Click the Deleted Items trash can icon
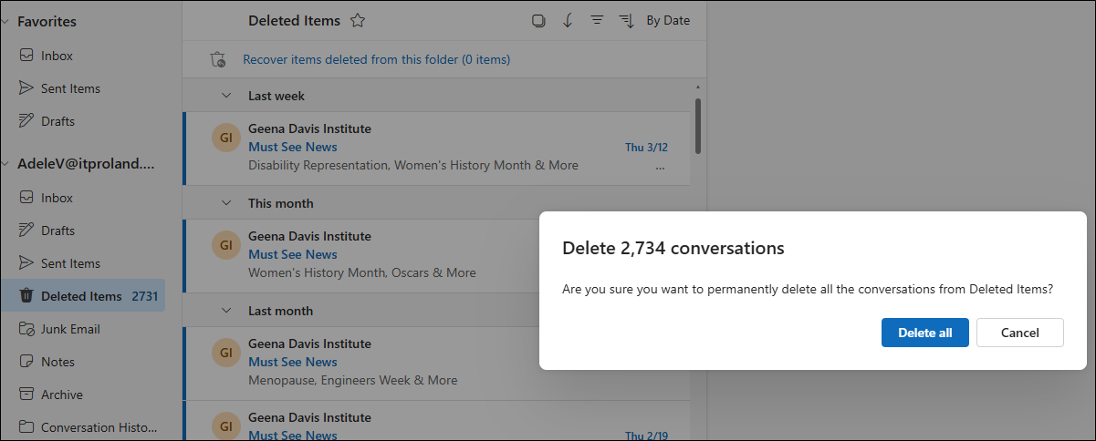Image resolution: width=1096 pixels, height=441 pixels. tap(26, 296)
